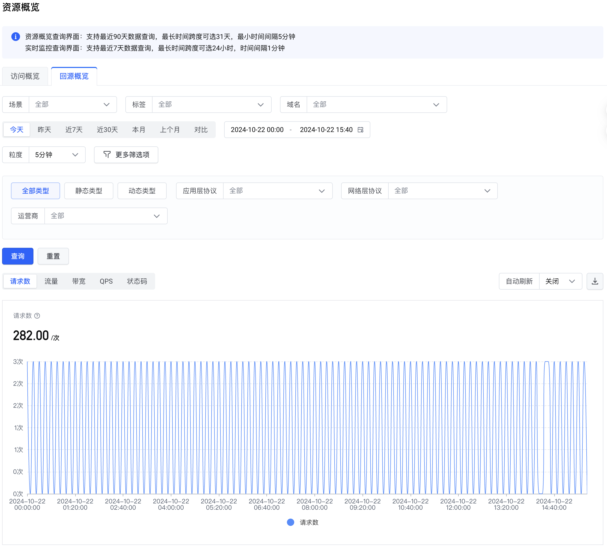
Task: Open the 应用层协议 dropdown
Action: click(x=254, y=191)
